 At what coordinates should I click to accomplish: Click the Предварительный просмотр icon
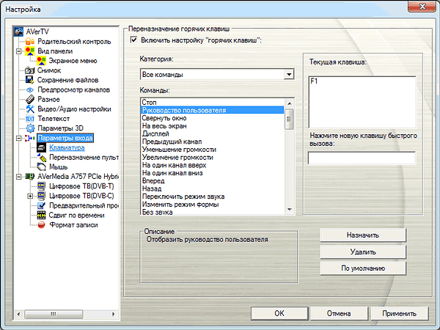(x=41, y=205)
